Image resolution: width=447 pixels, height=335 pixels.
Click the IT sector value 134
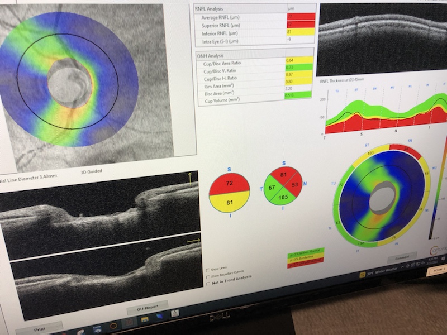tap(360, 243)
